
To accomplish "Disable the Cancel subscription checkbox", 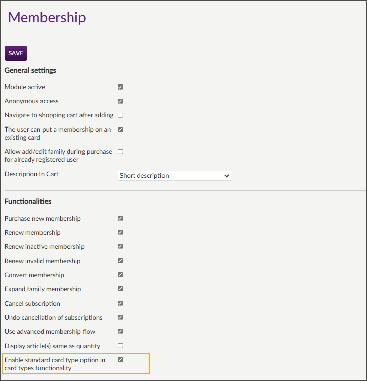I will coord(120,304).
